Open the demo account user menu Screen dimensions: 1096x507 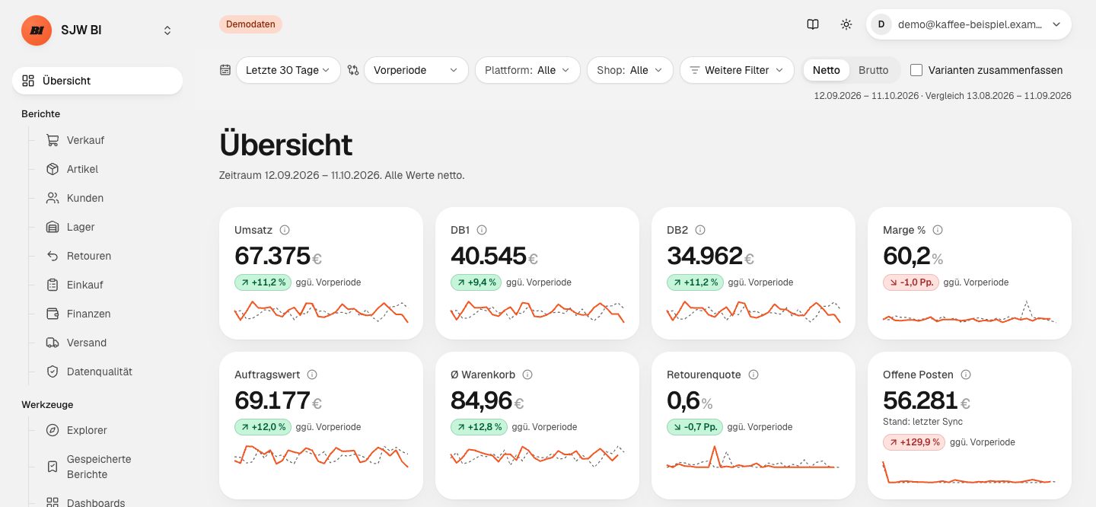click(x=969, y=24)
